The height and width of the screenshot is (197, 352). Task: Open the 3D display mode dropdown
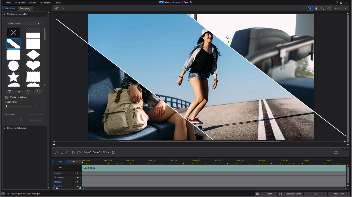[106, 152]
